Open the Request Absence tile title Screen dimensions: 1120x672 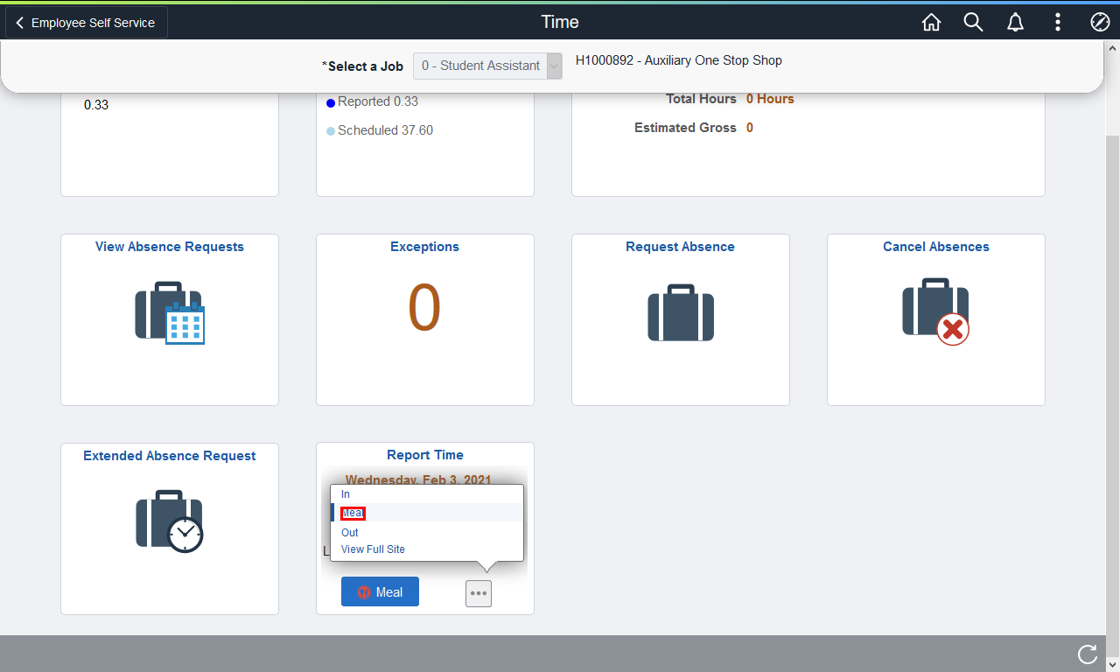coord(680,247)
